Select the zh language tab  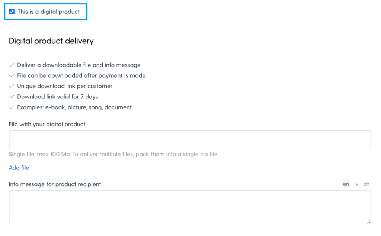coord(367,184)
